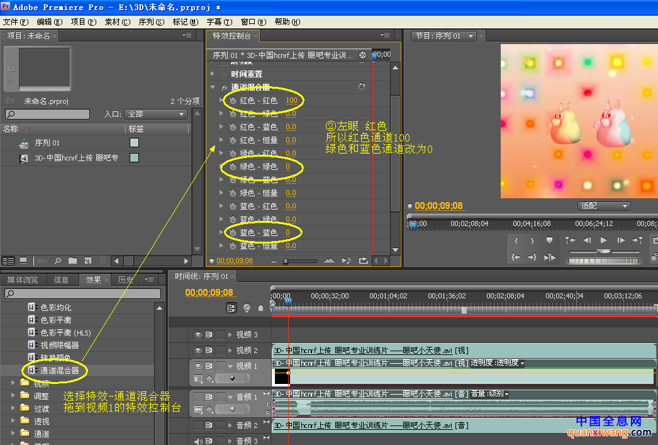Switch project panel to list view

(8, 261)
